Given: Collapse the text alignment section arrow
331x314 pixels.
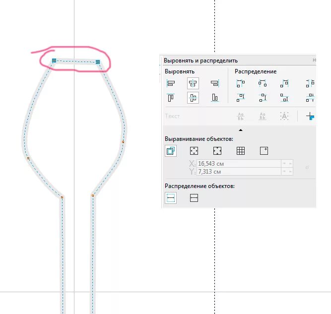Looking at the screenshot, I should pyautogui.click(x=241, y=130).
